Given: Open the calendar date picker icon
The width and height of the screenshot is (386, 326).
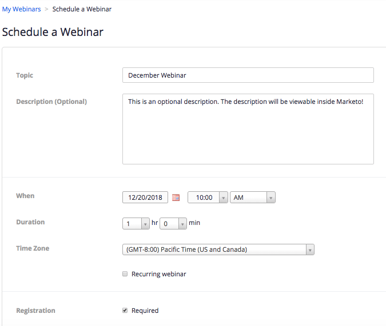Looking at the screenshot, I should click(176, 198).
